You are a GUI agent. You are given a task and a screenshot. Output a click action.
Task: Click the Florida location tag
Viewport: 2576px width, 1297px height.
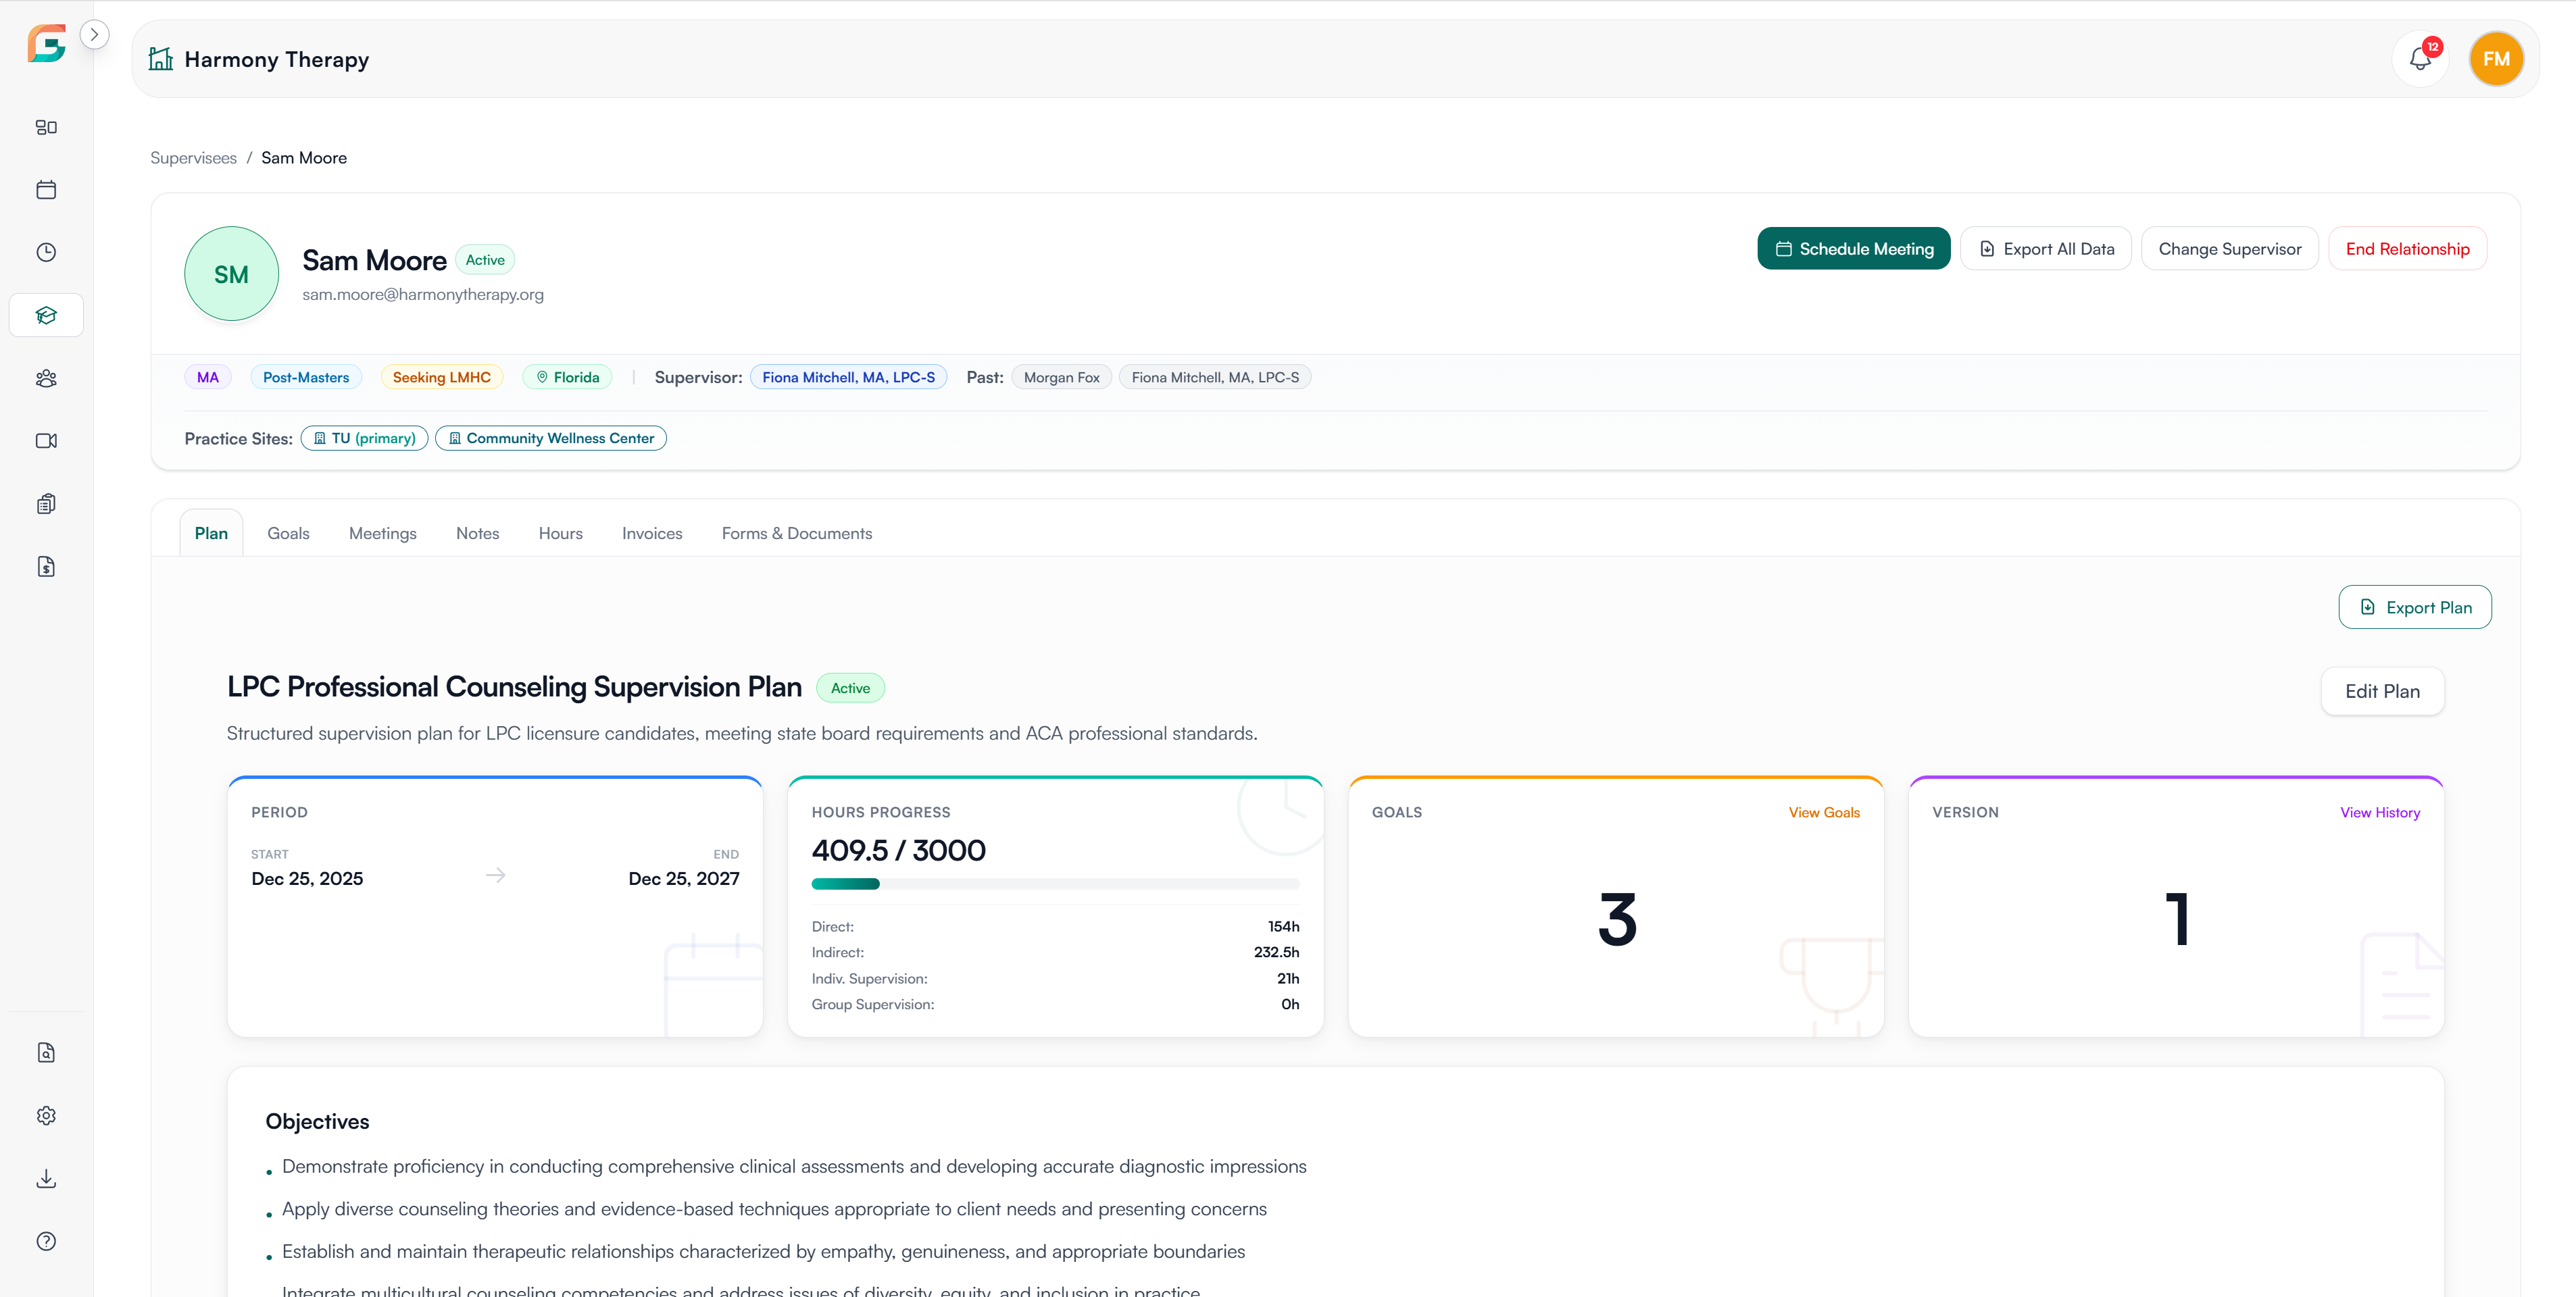567,377
